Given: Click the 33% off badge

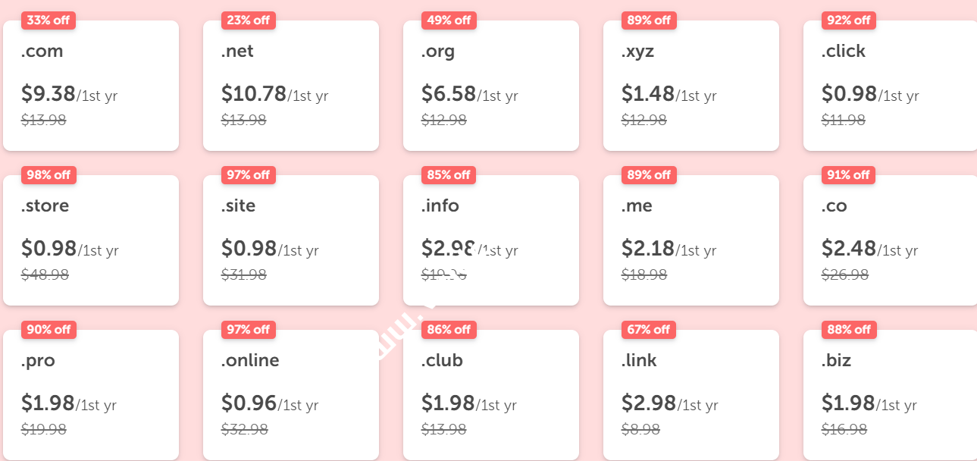Looking at the screenshot, I should pos(49,20).
